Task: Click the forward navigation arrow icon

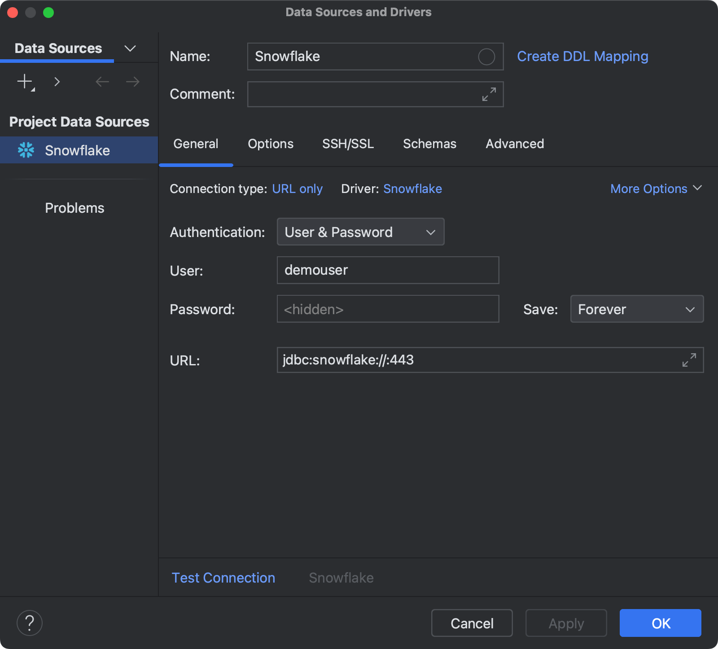Action: click(x=131, y=82)
